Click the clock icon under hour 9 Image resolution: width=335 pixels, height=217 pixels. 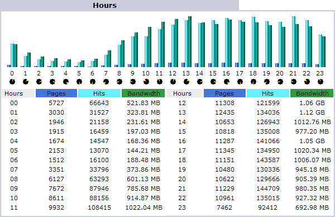pos(133,82)
